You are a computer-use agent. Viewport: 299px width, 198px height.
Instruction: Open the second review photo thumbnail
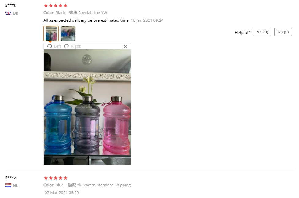click(68, 34)
